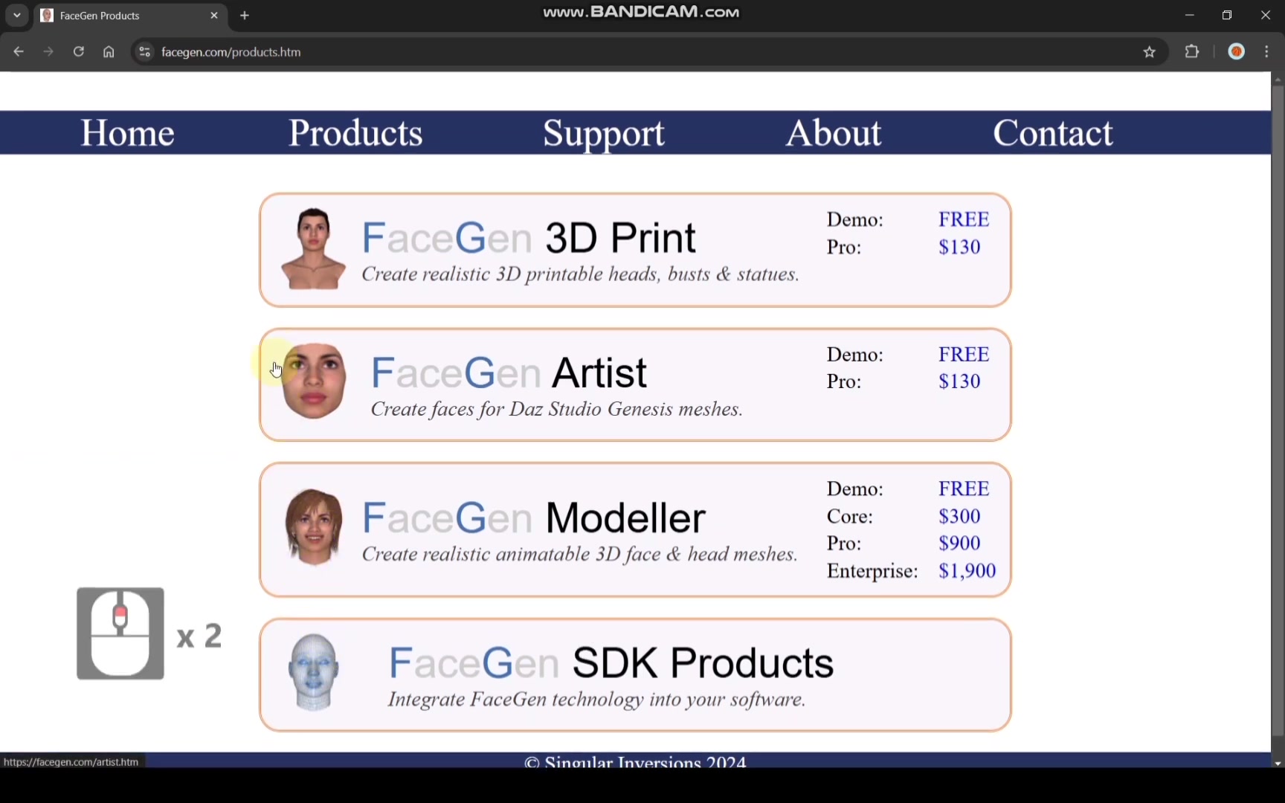Viewport: 1285px width, 803px height.
Task: Open the Support navigation item
Action: point(604,135)
